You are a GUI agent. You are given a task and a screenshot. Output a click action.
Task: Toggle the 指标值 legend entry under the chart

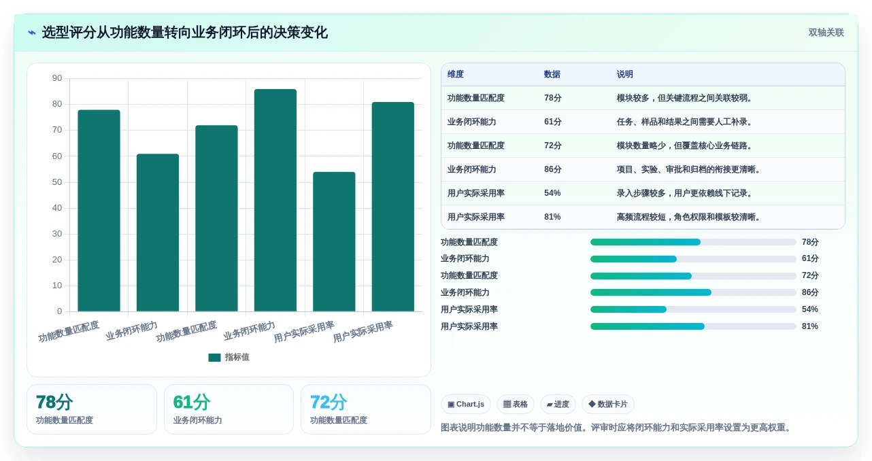229,357
